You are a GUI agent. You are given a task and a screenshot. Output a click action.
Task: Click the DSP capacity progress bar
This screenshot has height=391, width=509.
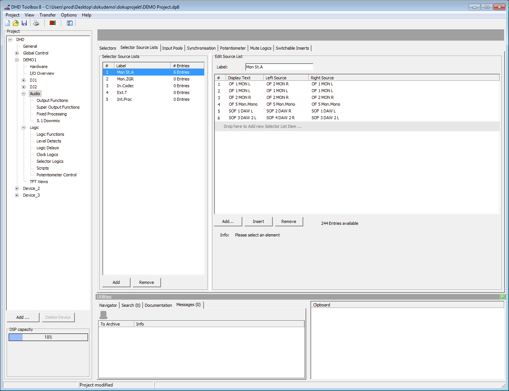pos(48,337)
